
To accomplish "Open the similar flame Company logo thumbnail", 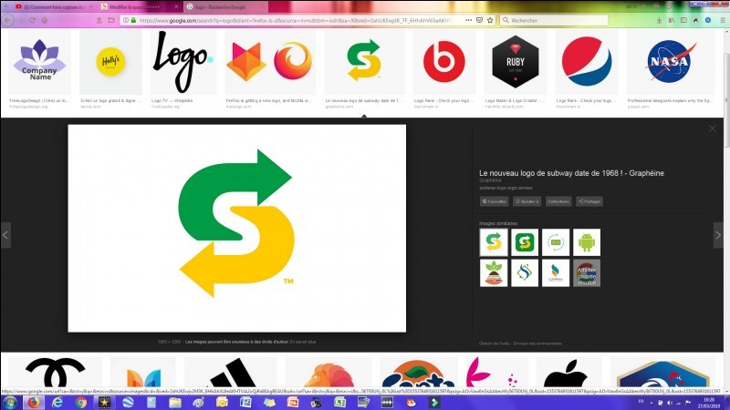I will (x=556, y=272).
